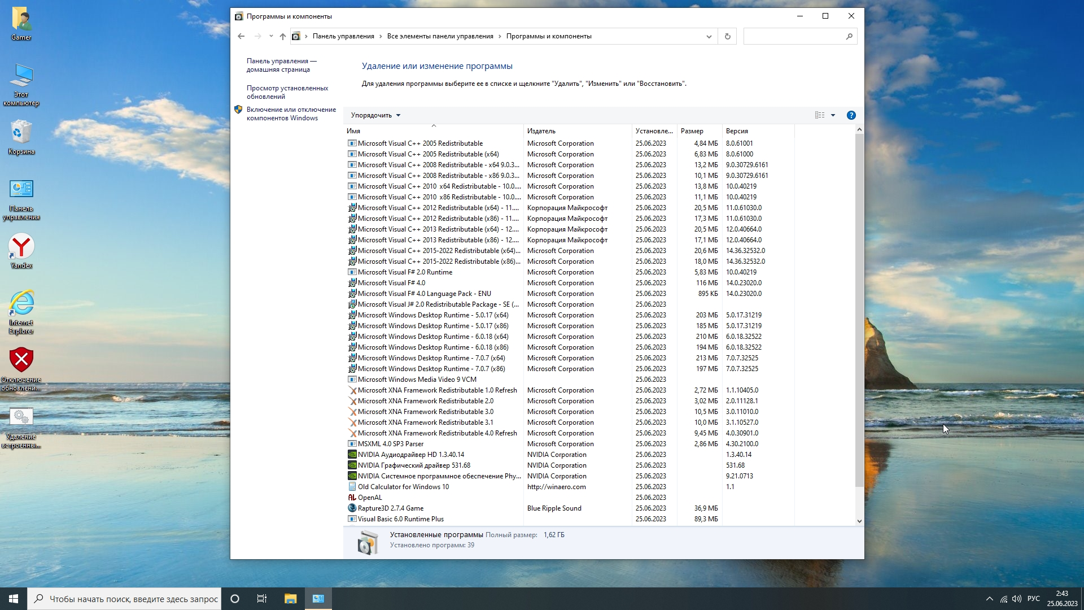Show hidden system tray icons
The height and width of the screenshot is (610, 1084).
pos(989,599)
